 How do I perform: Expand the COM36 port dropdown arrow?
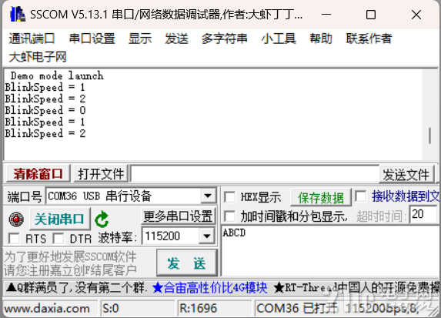point(208,196)
